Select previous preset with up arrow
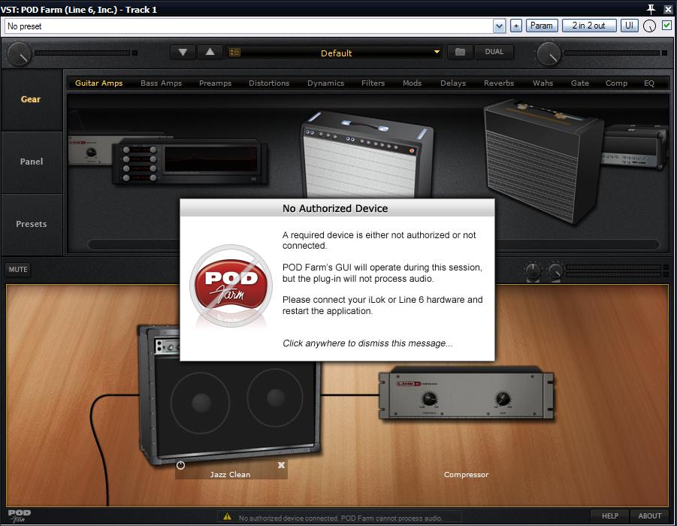This screenshot has width=677, height=526. point(210,53)
